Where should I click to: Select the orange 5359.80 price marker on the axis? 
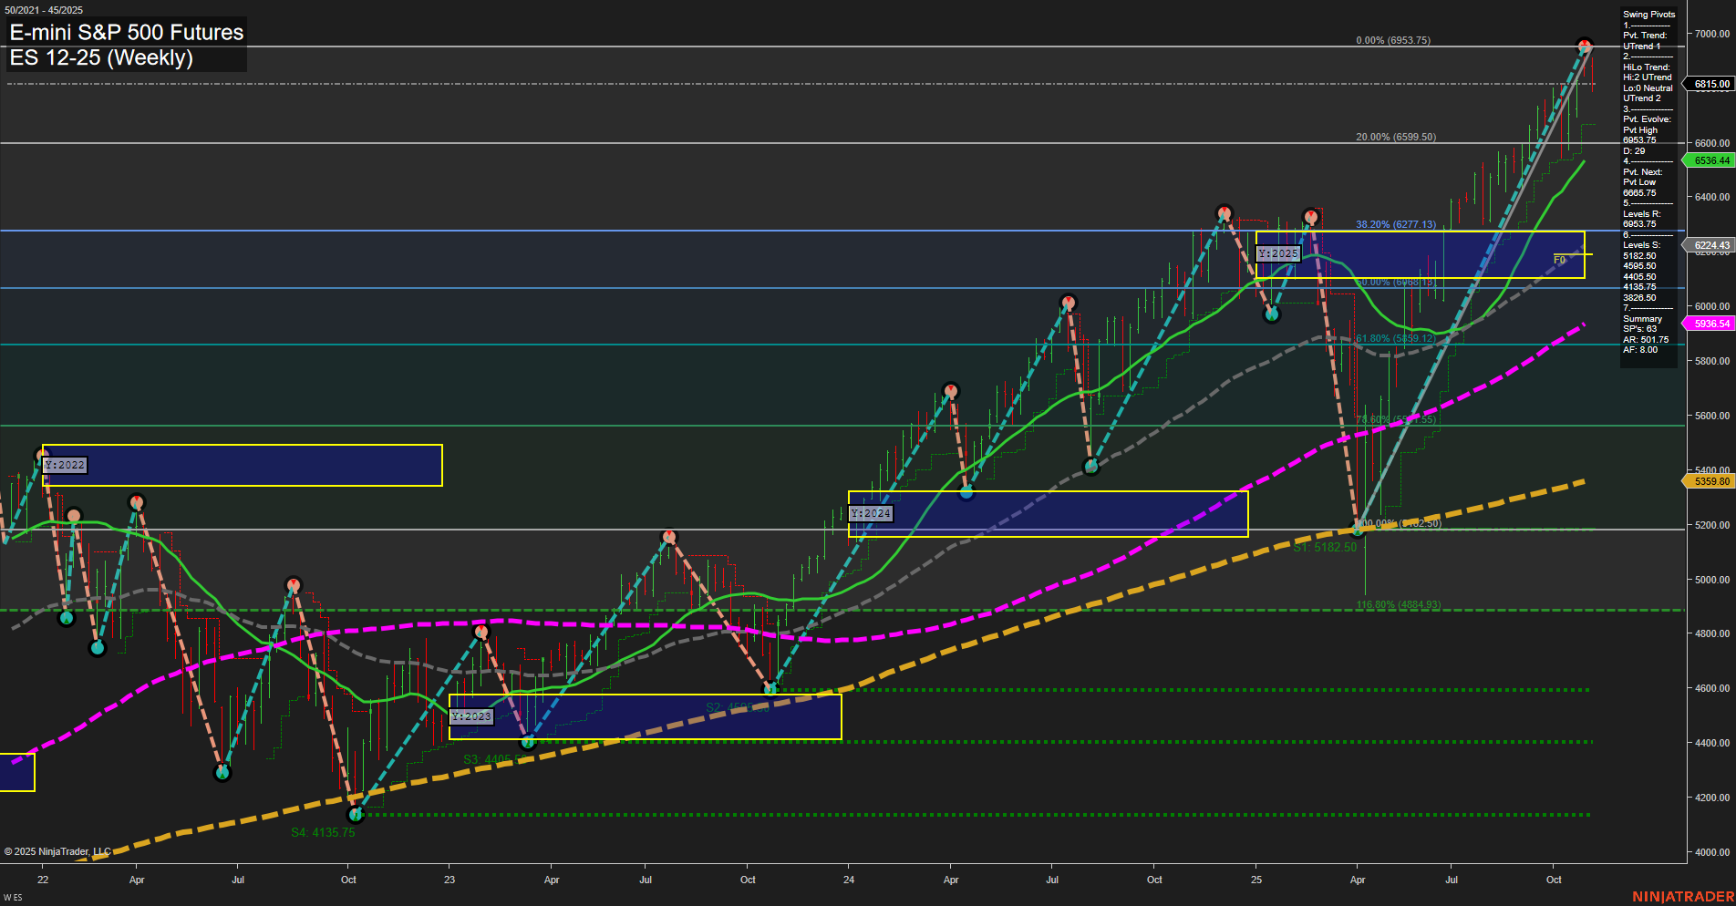(x=1710, y=481)
